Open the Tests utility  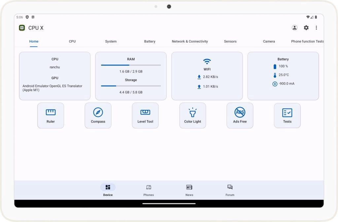click(x=287, y=115)
